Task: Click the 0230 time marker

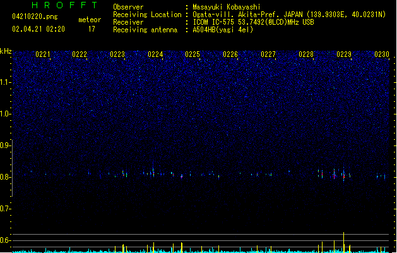Action: pyautogui.click(x=382, y=54)
